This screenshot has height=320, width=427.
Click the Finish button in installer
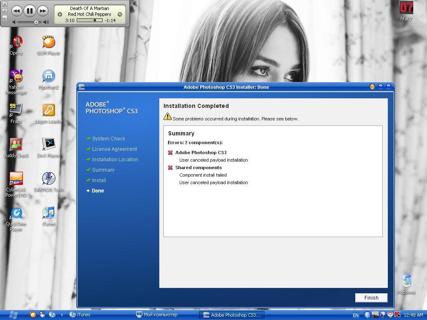point(371,297)
